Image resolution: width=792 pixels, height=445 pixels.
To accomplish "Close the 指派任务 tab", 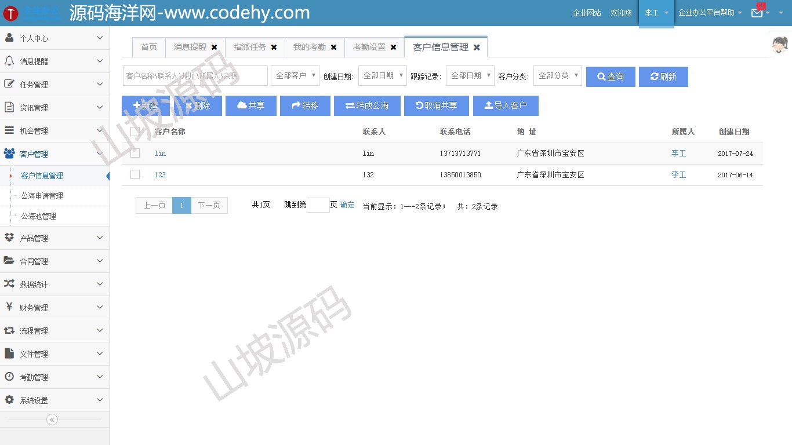I will tap(274, 48).
